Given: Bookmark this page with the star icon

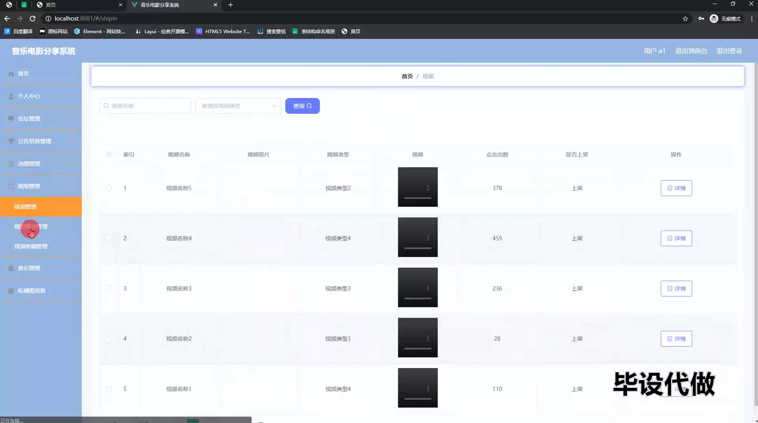Looking at the screenshot, I should coord(685,19).
